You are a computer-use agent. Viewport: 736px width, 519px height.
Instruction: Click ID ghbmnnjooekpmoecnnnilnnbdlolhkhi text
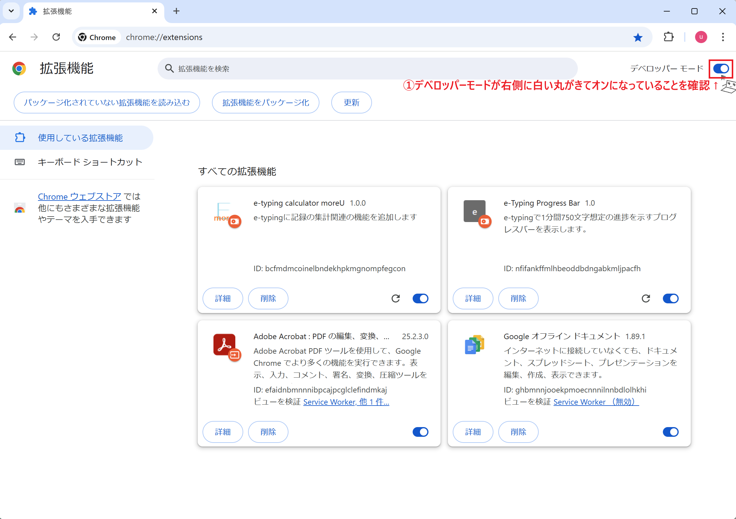[x=575, y=390]
